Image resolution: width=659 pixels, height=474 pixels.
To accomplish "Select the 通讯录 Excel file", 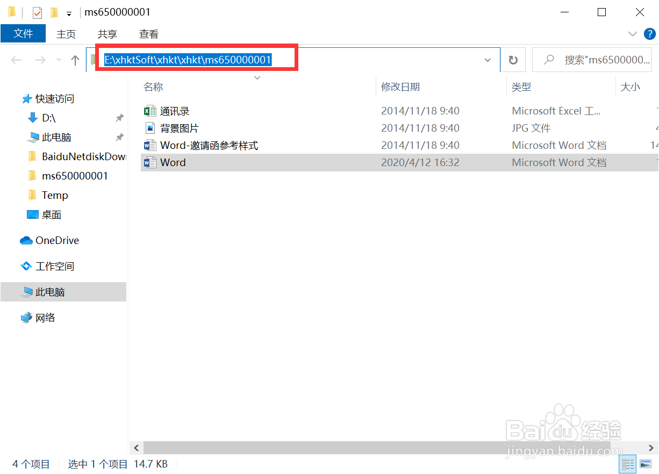I will coord(175,111).
